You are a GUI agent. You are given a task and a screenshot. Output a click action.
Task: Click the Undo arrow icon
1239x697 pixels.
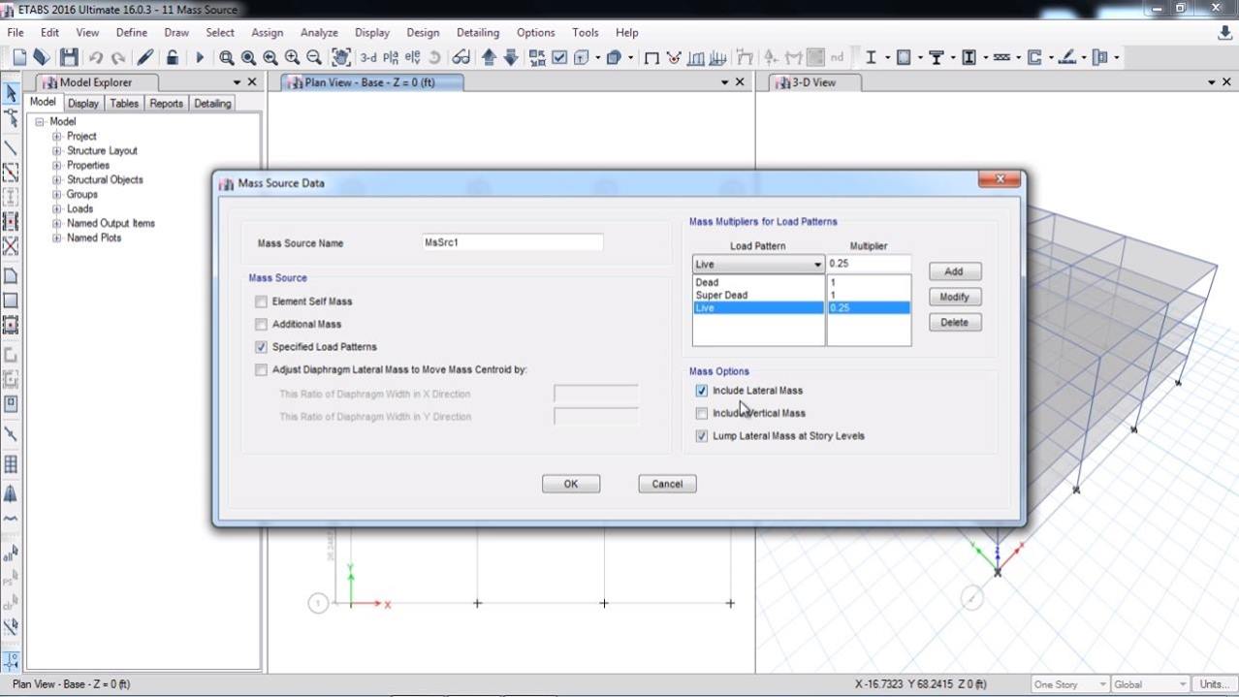click(96, 58)
